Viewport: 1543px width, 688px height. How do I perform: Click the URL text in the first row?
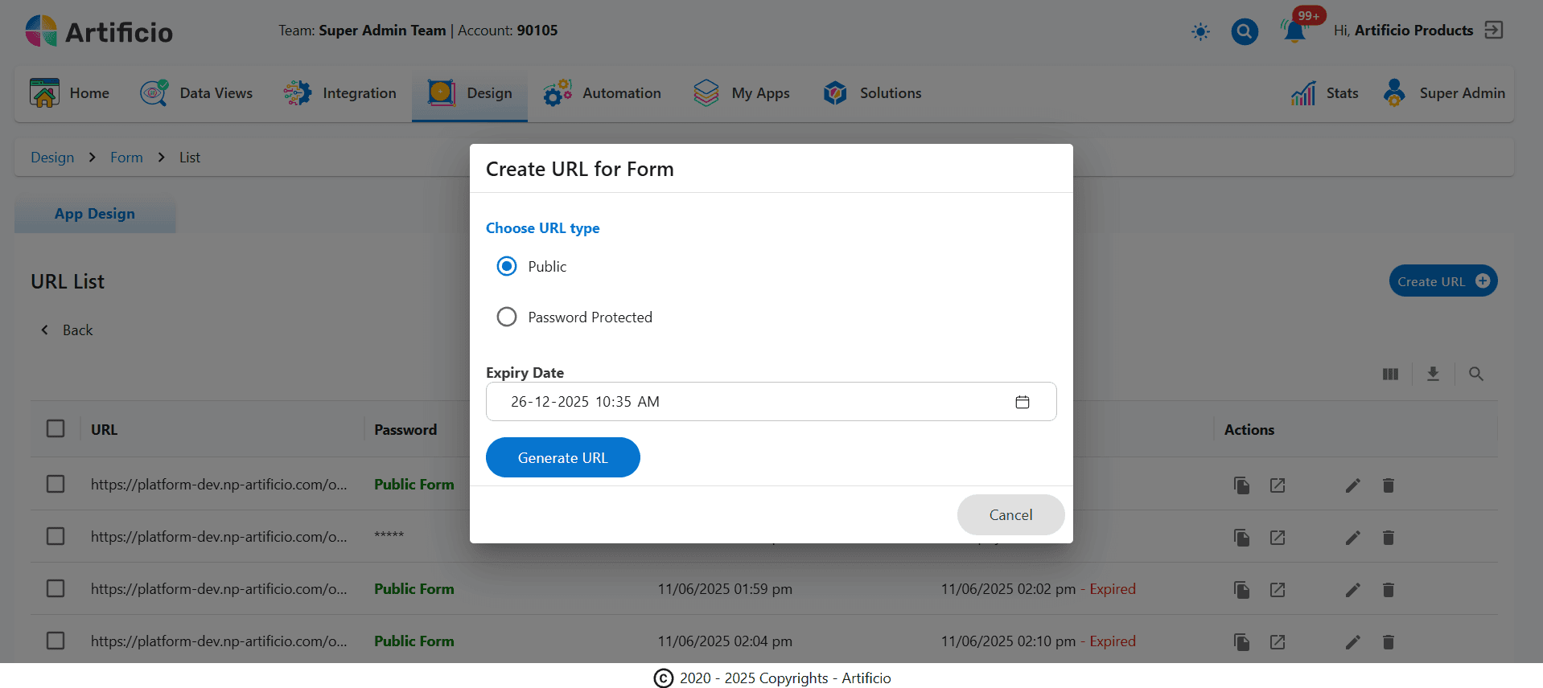point(219,484)
